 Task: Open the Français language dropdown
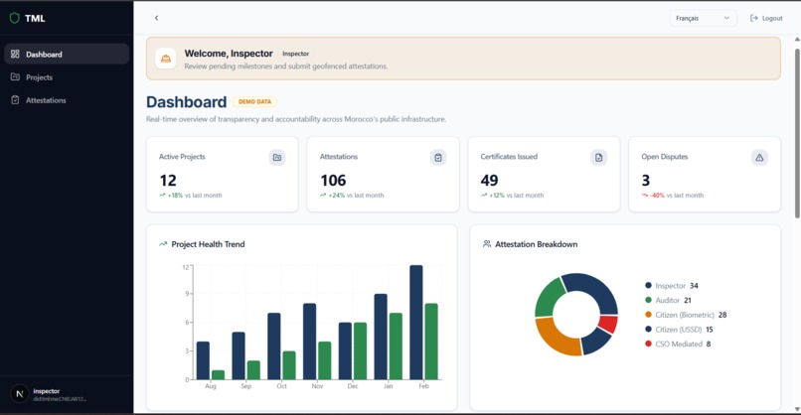point(703,19)
